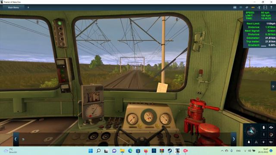
Task: Click the LIMIT 100 kph readout
Action: coord(258,15)
